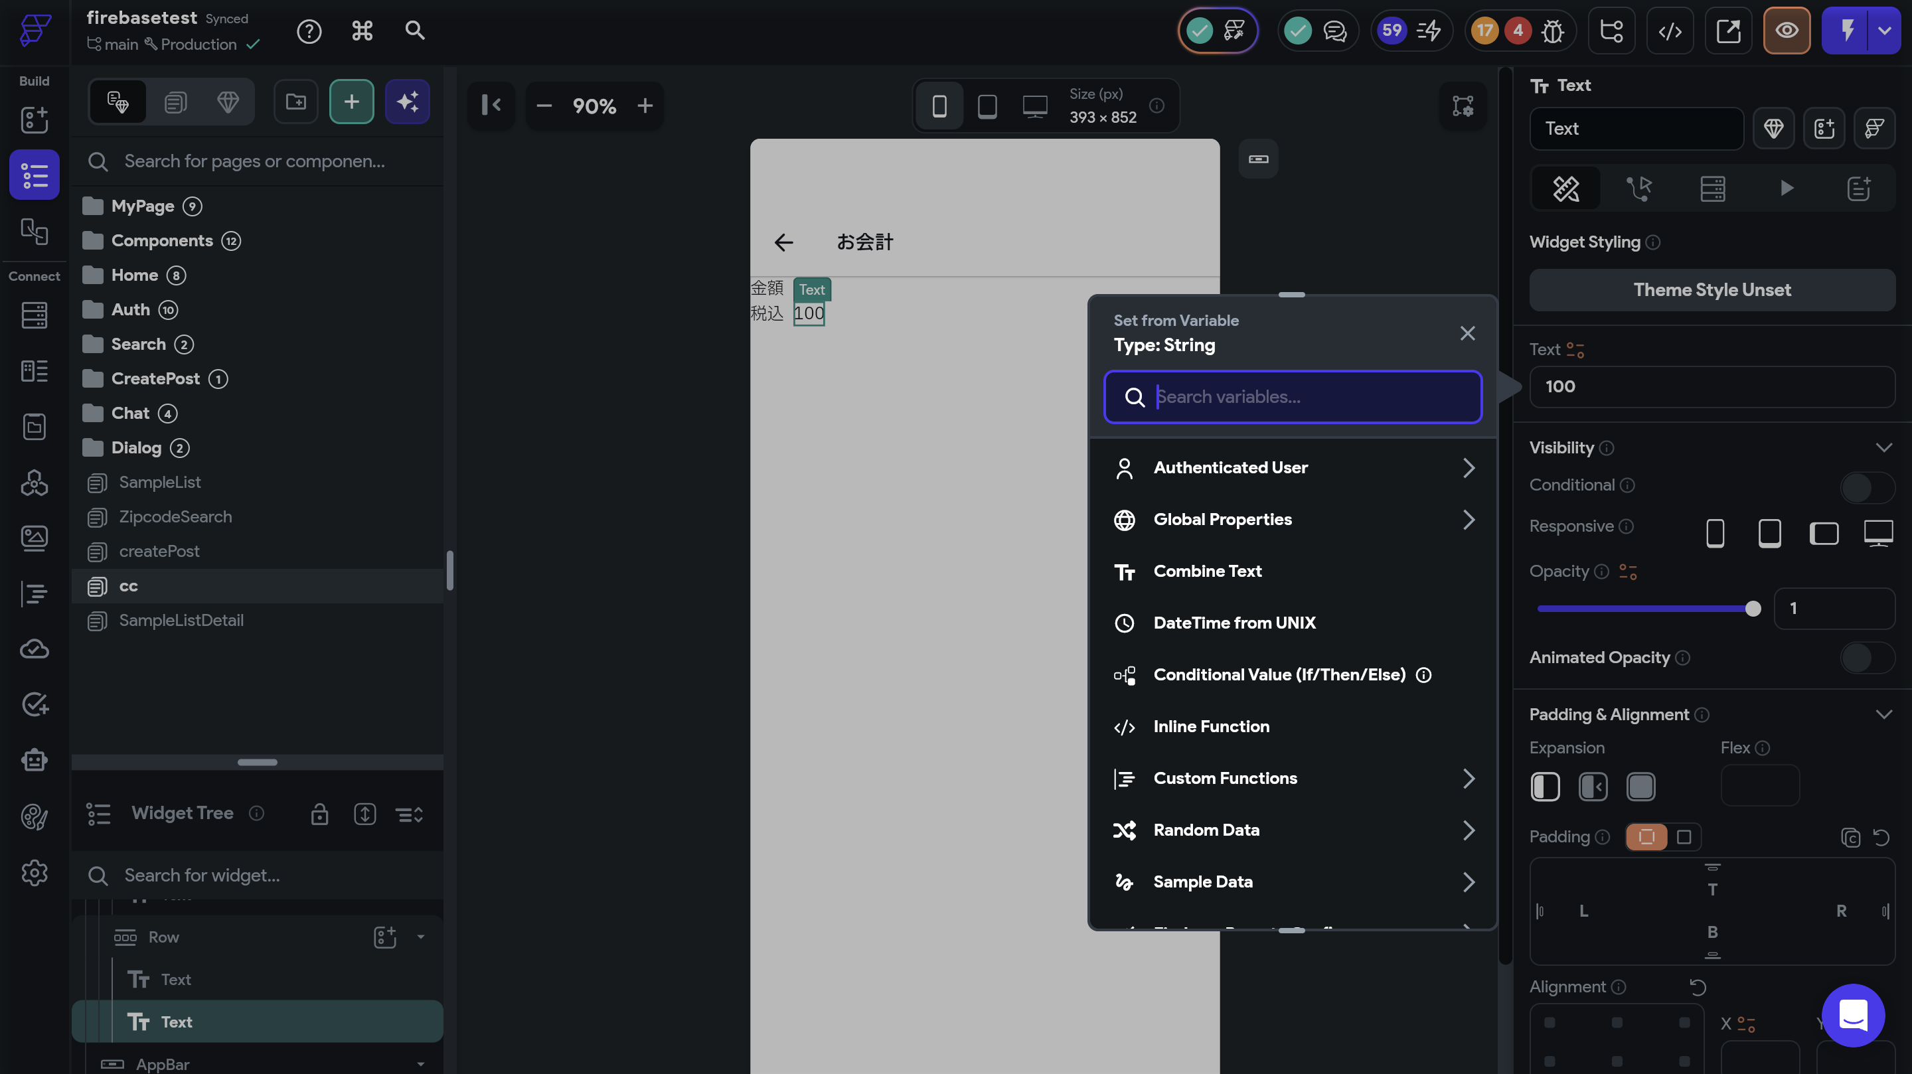Collapse the Padding & Alignment section
The height and width of the screenshot is (1074, 1912).
point(1883,714)
